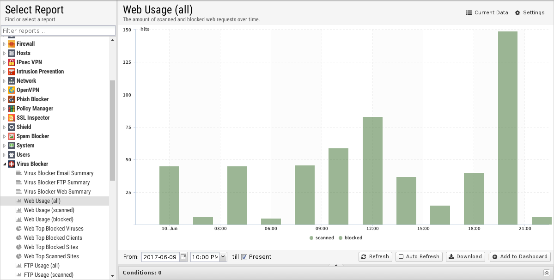Click the report tree scrollbar thumb

coord(112,130)
